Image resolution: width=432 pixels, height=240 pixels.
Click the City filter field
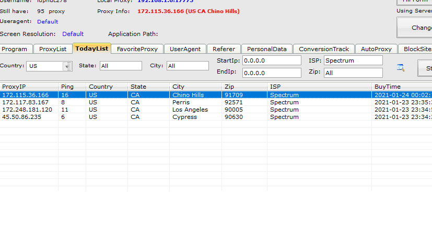[188, 66]
